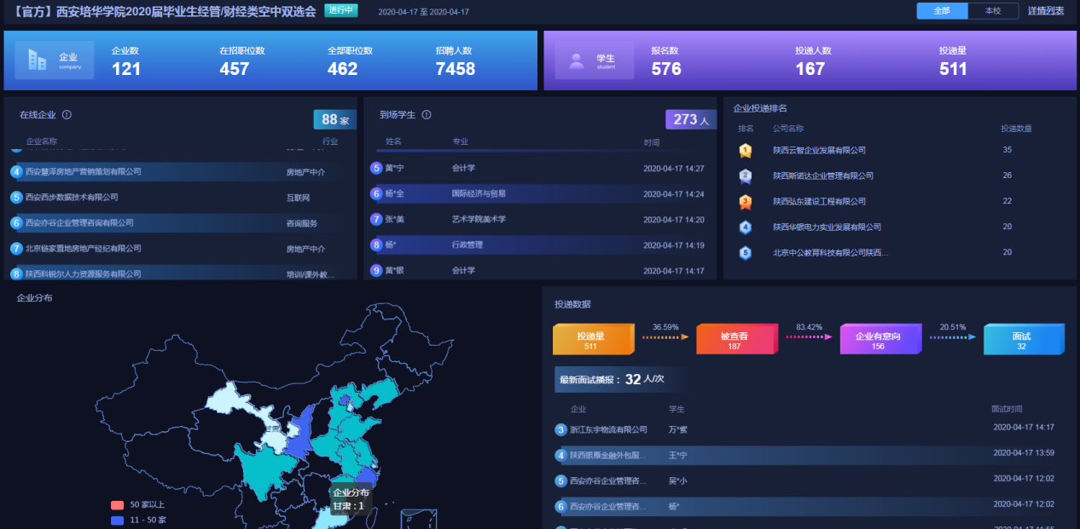This screenshot has width=1080, height=529.
Task: Click the 进行中 status badge
Action: point(341,11)
